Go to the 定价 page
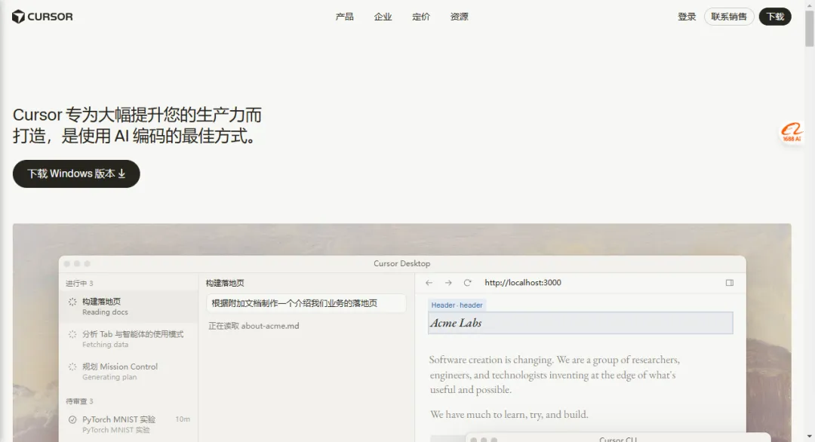Screen dimensions: 815x442 pos(421,17)
